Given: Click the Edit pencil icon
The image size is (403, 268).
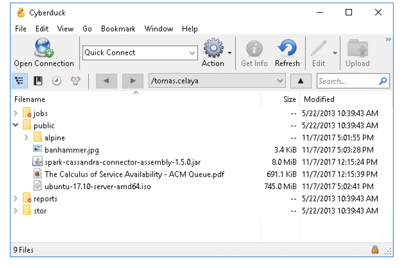Looking at the screenshot, I should [319, 48].
